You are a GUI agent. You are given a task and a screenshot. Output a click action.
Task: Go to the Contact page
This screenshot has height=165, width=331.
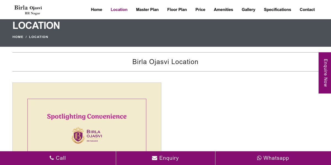pos(307,10)
